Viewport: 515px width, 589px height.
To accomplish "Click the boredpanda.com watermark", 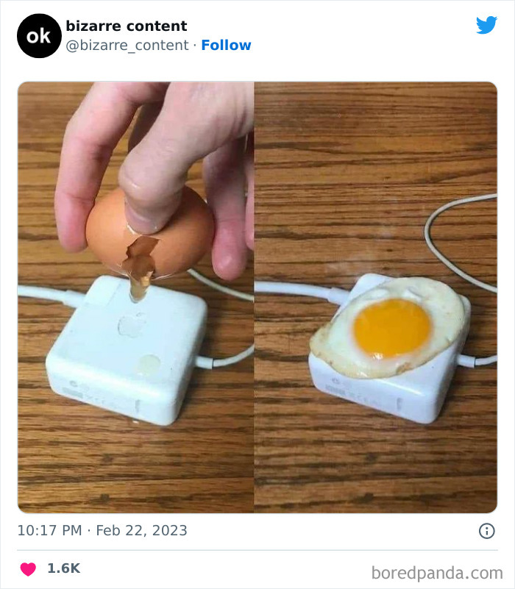I will click(437, 574).
